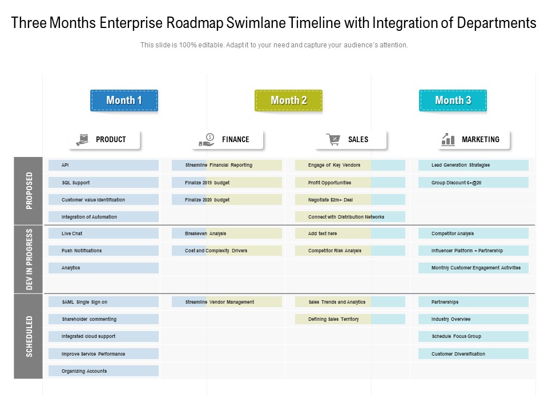Select 'Integration of Automation' bar
The height and width of the screenshot is (411, 548).
103,217
